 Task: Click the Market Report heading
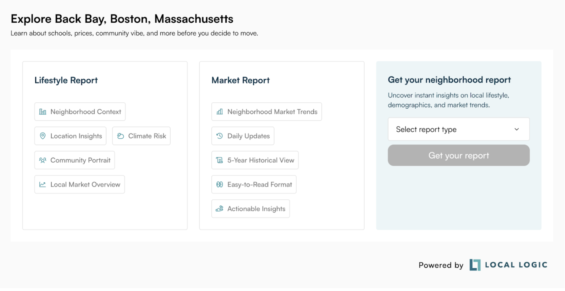240,80
